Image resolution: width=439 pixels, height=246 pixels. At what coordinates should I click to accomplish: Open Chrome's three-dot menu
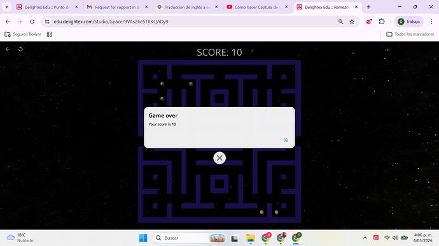pyautogui.click(x=431, y=22)
